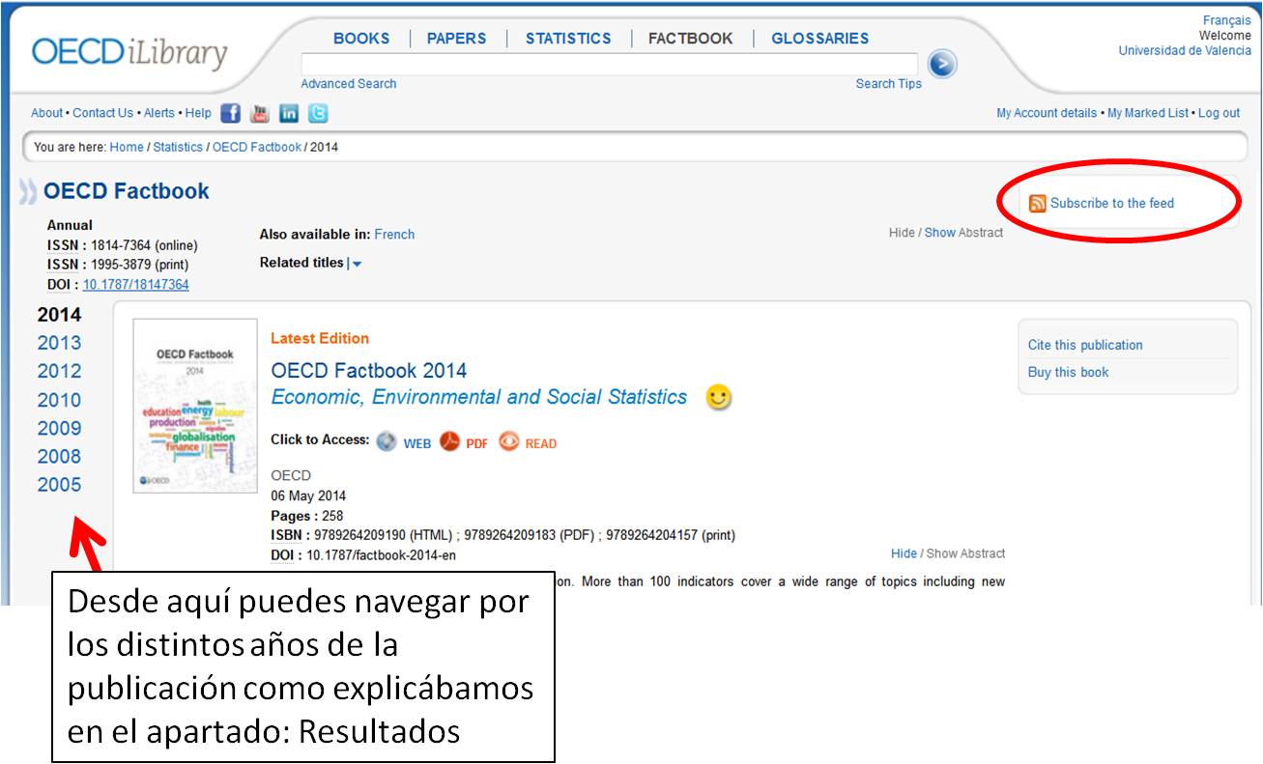Select the 2005 edition year
The height and width of the screenshot is (764, 1263).
coord(60,485)
